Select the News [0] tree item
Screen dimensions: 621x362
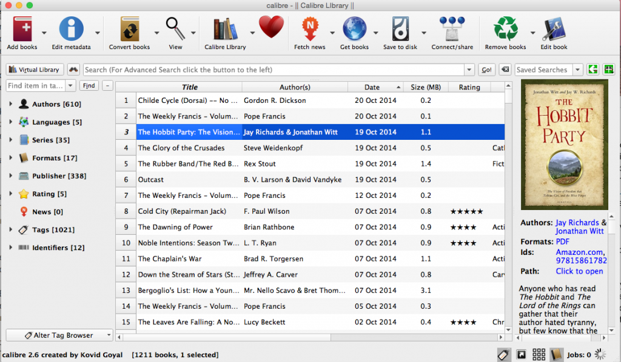point(47,212)
